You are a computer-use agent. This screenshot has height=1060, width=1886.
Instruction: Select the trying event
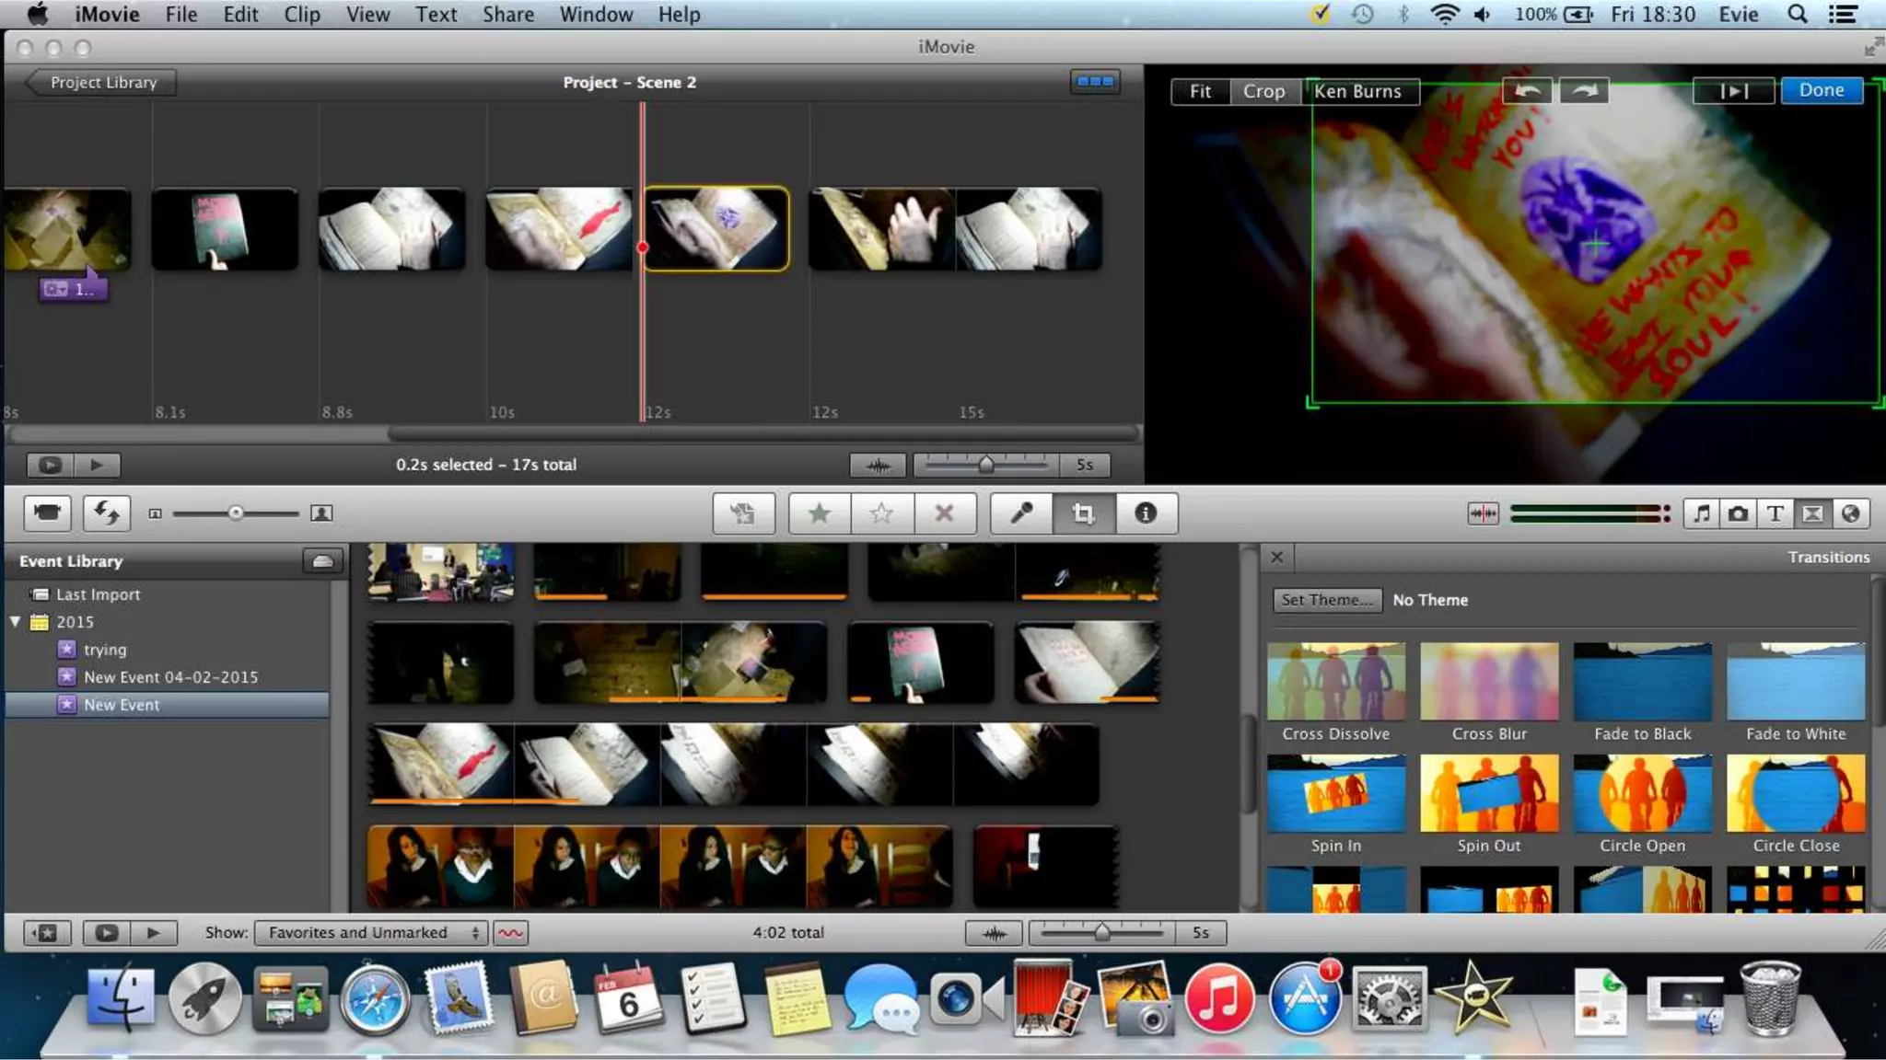[x=104, y=650]
